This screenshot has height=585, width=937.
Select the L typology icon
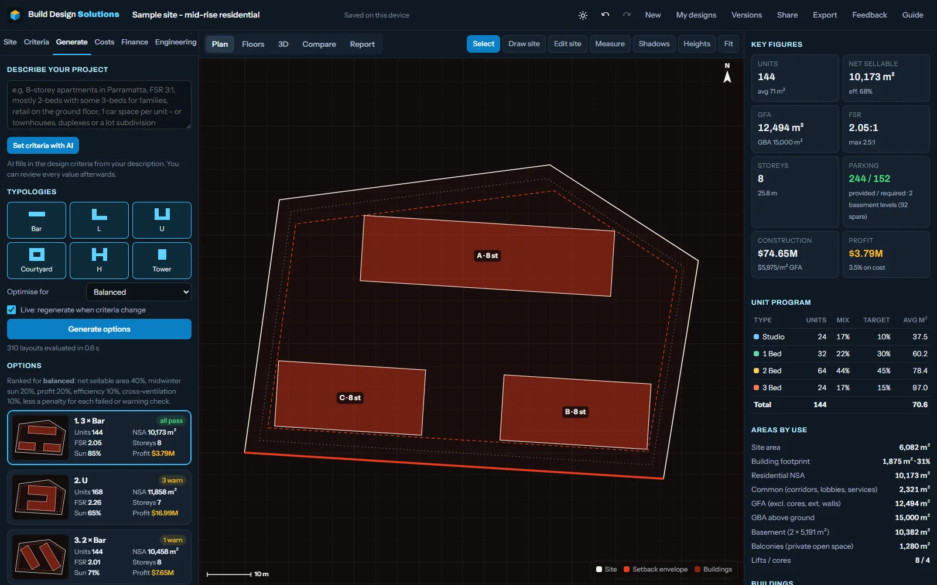click(99, 220)
